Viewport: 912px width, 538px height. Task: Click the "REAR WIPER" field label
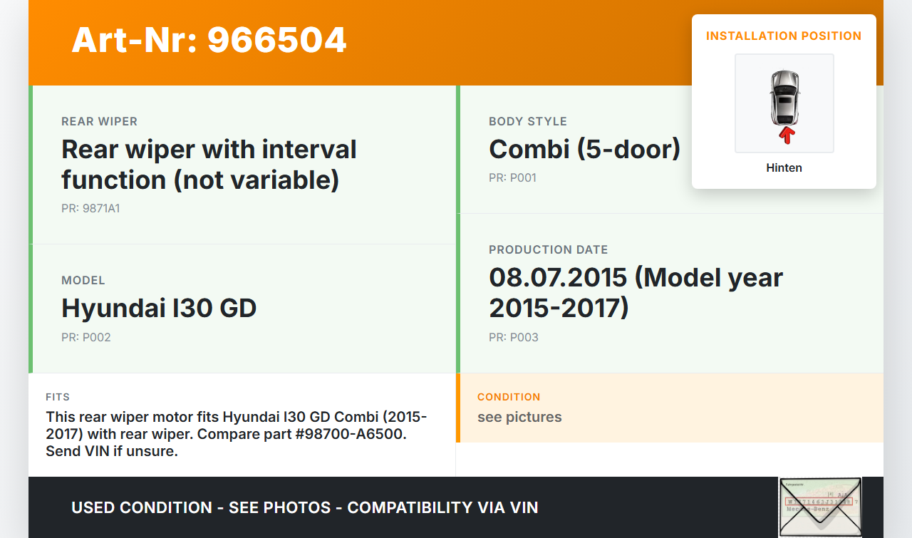tap(100, 122)
